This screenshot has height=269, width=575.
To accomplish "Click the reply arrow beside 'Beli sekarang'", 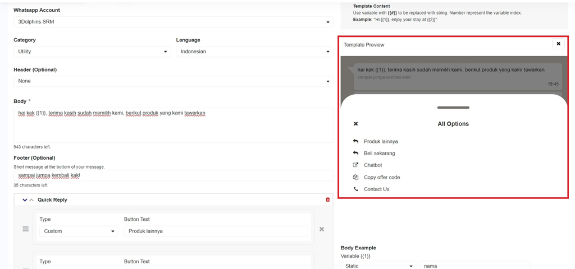I will point(355,153).
